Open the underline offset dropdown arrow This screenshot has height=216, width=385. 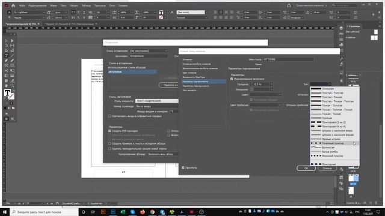pyautogui.click(x=271, y=89)
